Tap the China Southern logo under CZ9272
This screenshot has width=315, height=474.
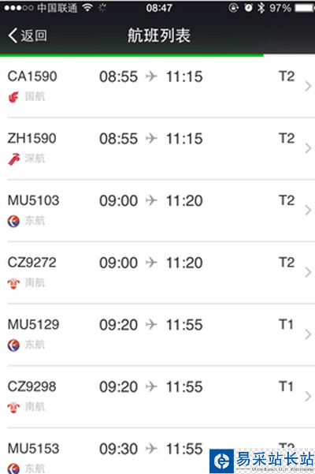click(x=13, y=283)
